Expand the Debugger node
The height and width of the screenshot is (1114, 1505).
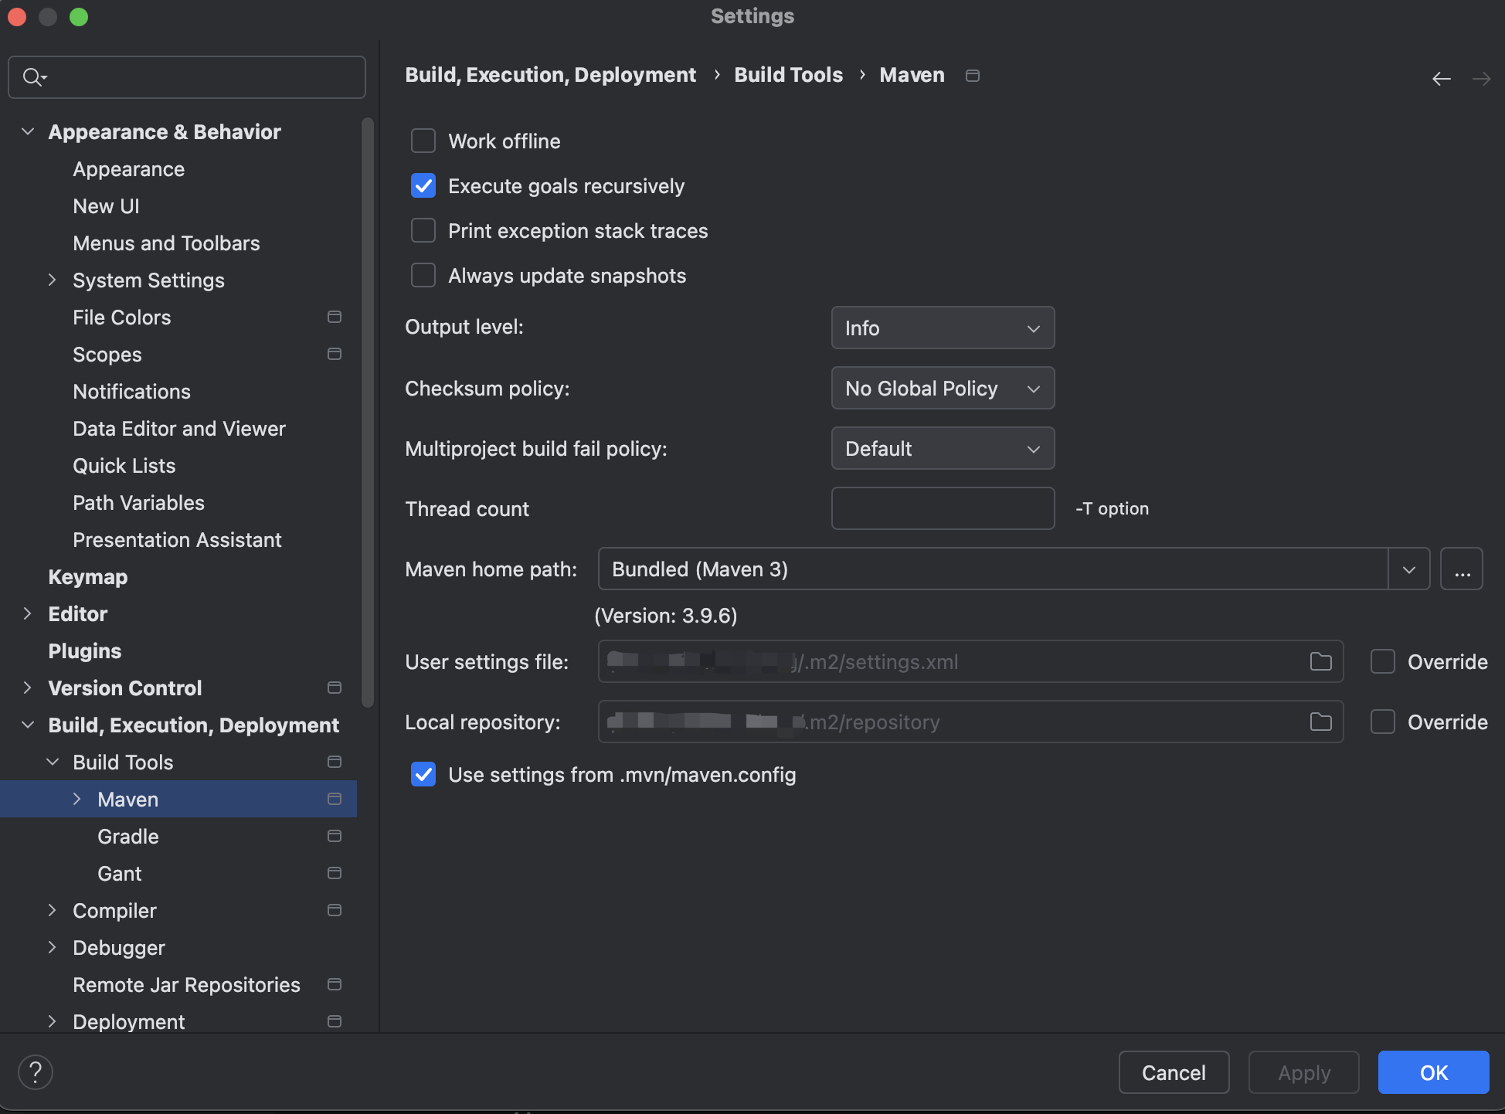click(53, 947)
